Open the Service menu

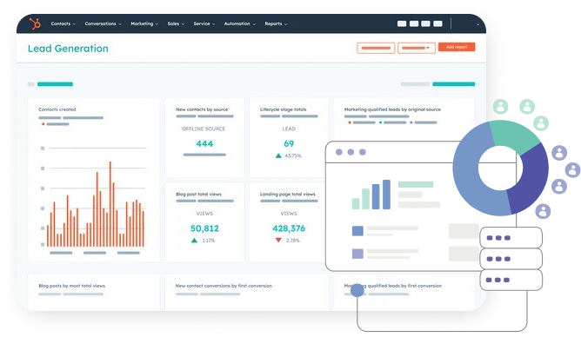204,23
